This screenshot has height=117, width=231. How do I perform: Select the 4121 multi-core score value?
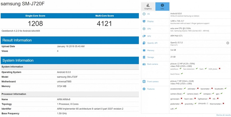[104, 23]
